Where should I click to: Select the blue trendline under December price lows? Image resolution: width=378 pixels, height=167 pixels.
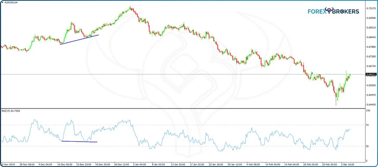pos(79,40)
